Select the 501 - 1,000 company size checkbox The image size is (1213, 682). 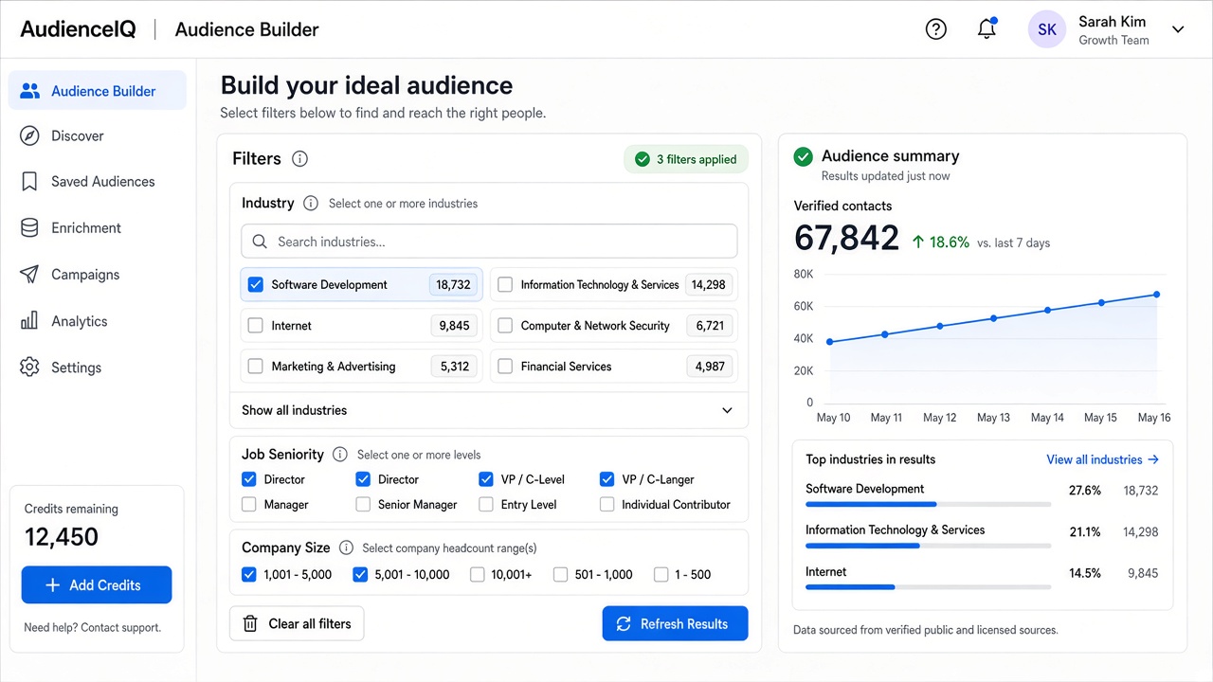pos(561,574)
